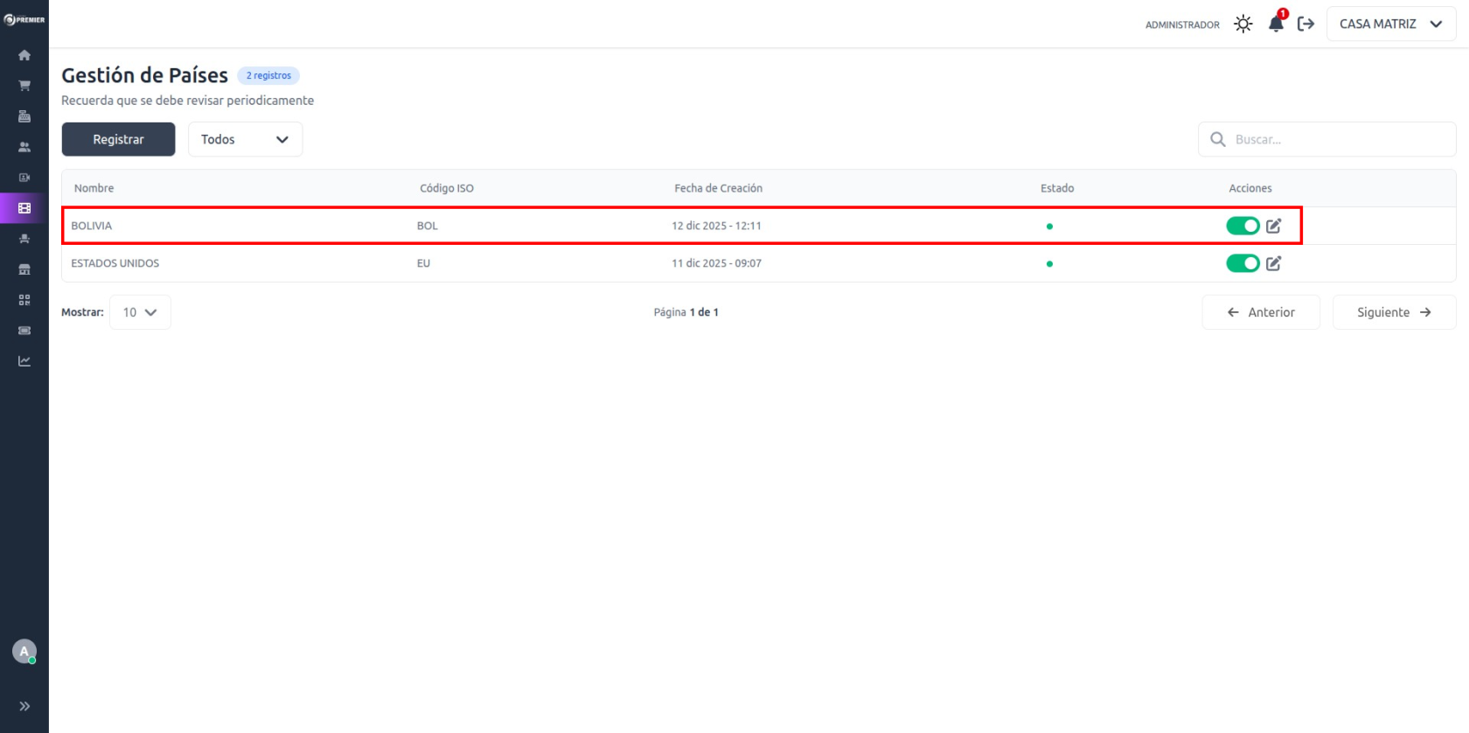Disable the BOLIVIA status toggle

tap(1243, 226)
